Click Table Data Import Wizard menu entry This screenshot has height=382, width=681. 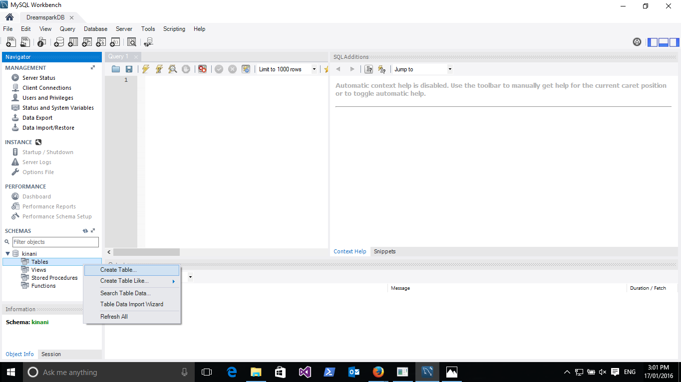[x=132, y=304]
